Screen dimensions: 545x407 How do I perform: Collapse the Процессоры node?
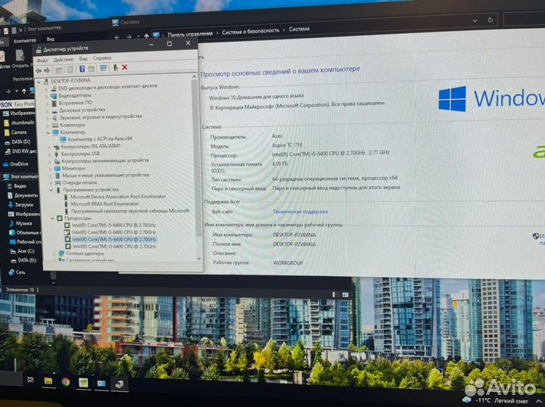pyautogui.click(x=53, y=218)
